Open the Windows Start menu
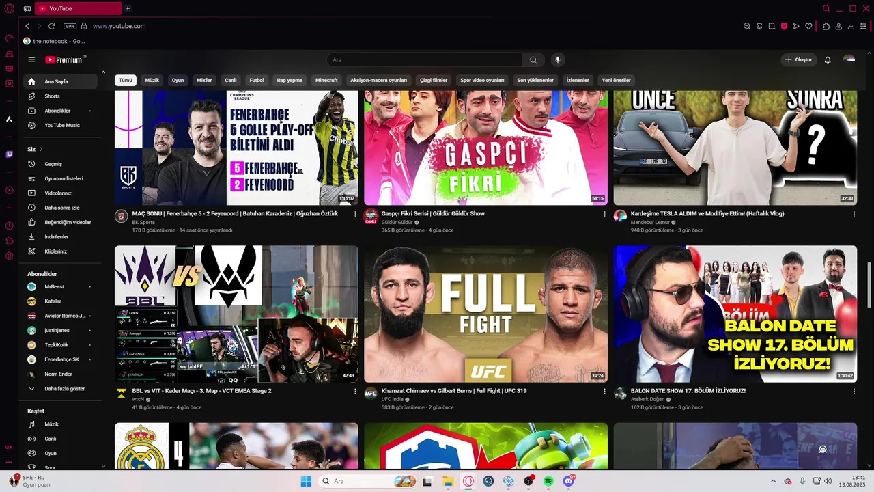874x492 pixels. tap(306, 481)
